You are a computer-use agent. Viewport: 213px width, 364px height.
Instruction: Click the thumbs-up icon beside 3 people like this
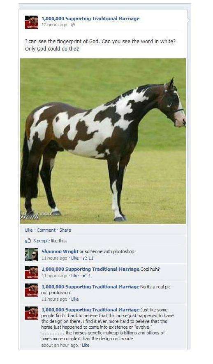pos(28,240)
